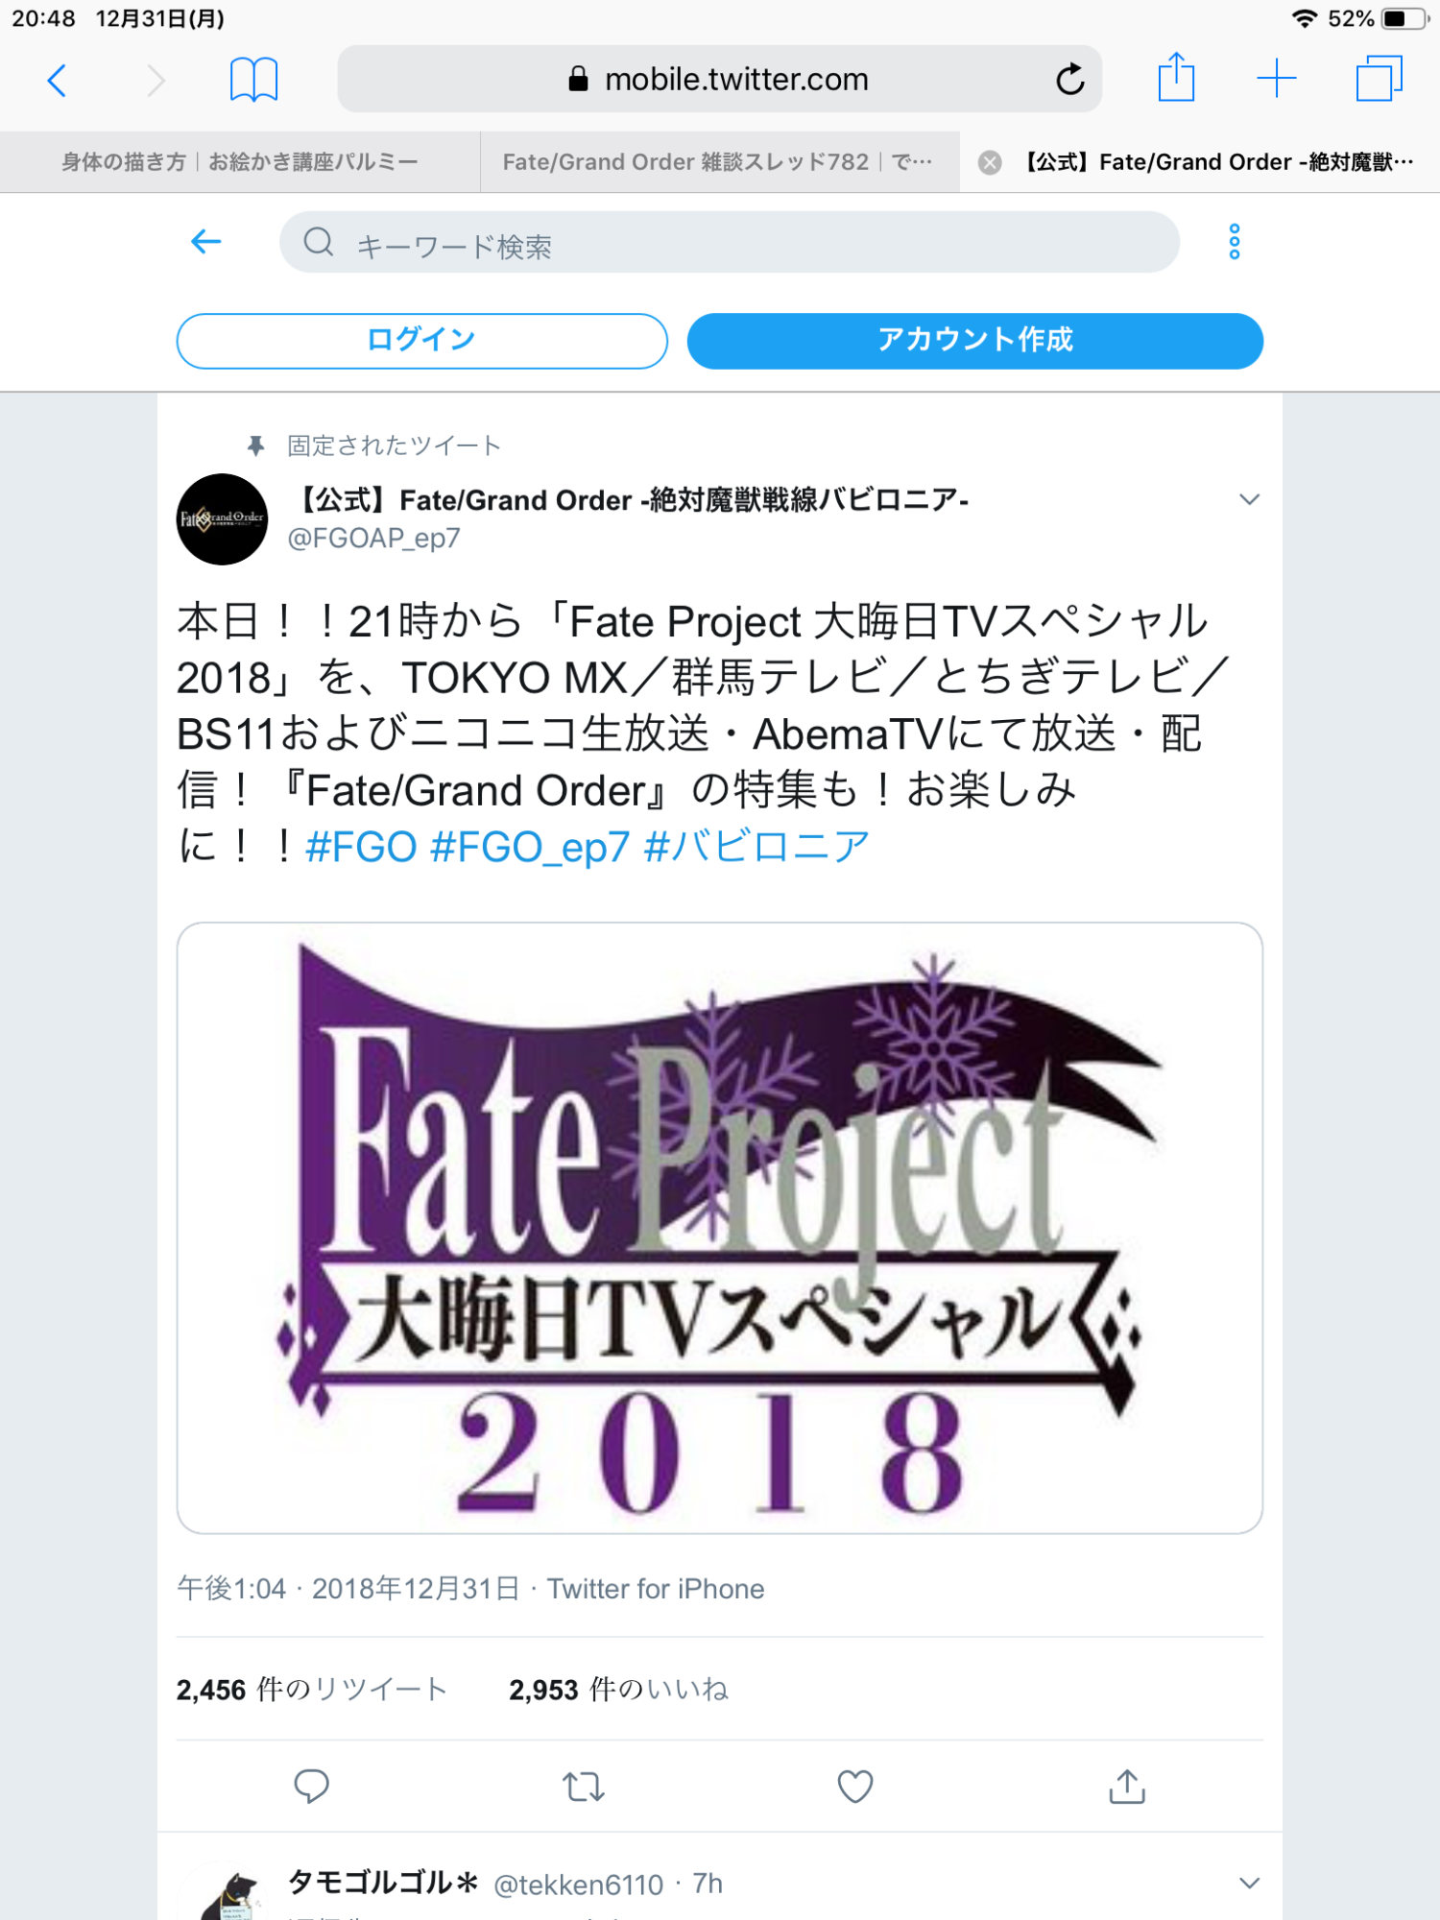Reload the mobile.twitter.com page
The image size is (1440, 1920).
click(x=1069, y=80)
